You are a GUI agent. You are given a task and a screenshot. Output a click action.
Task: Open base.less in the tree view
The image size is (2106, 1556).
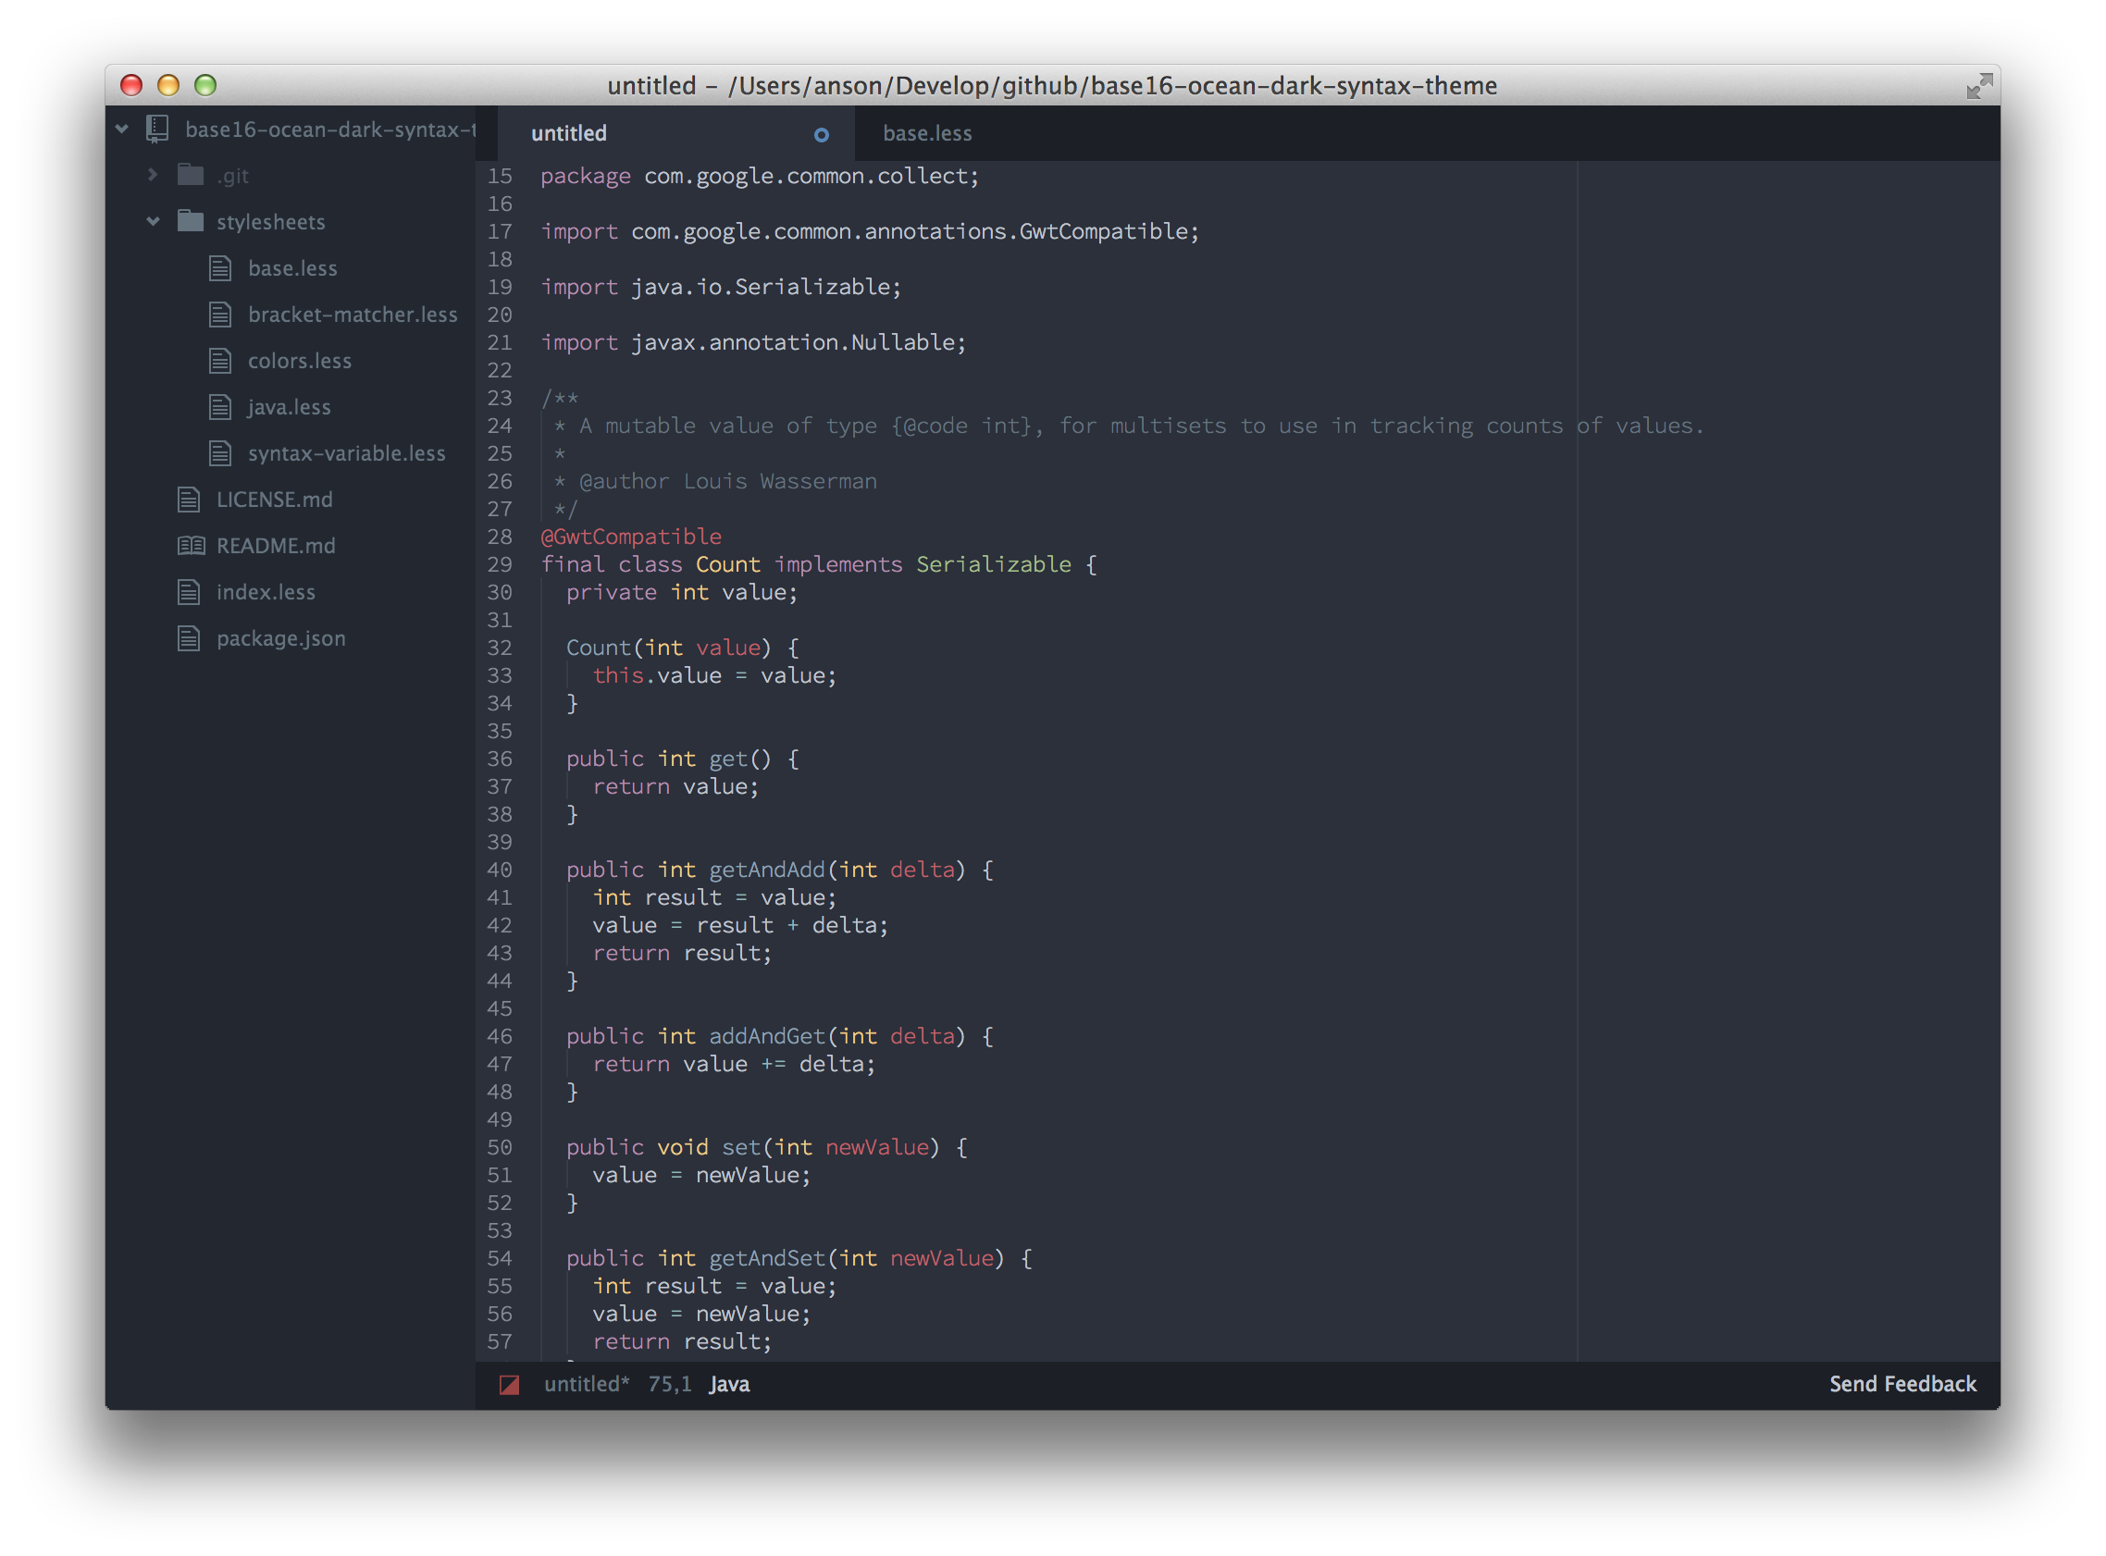(293, 268)
